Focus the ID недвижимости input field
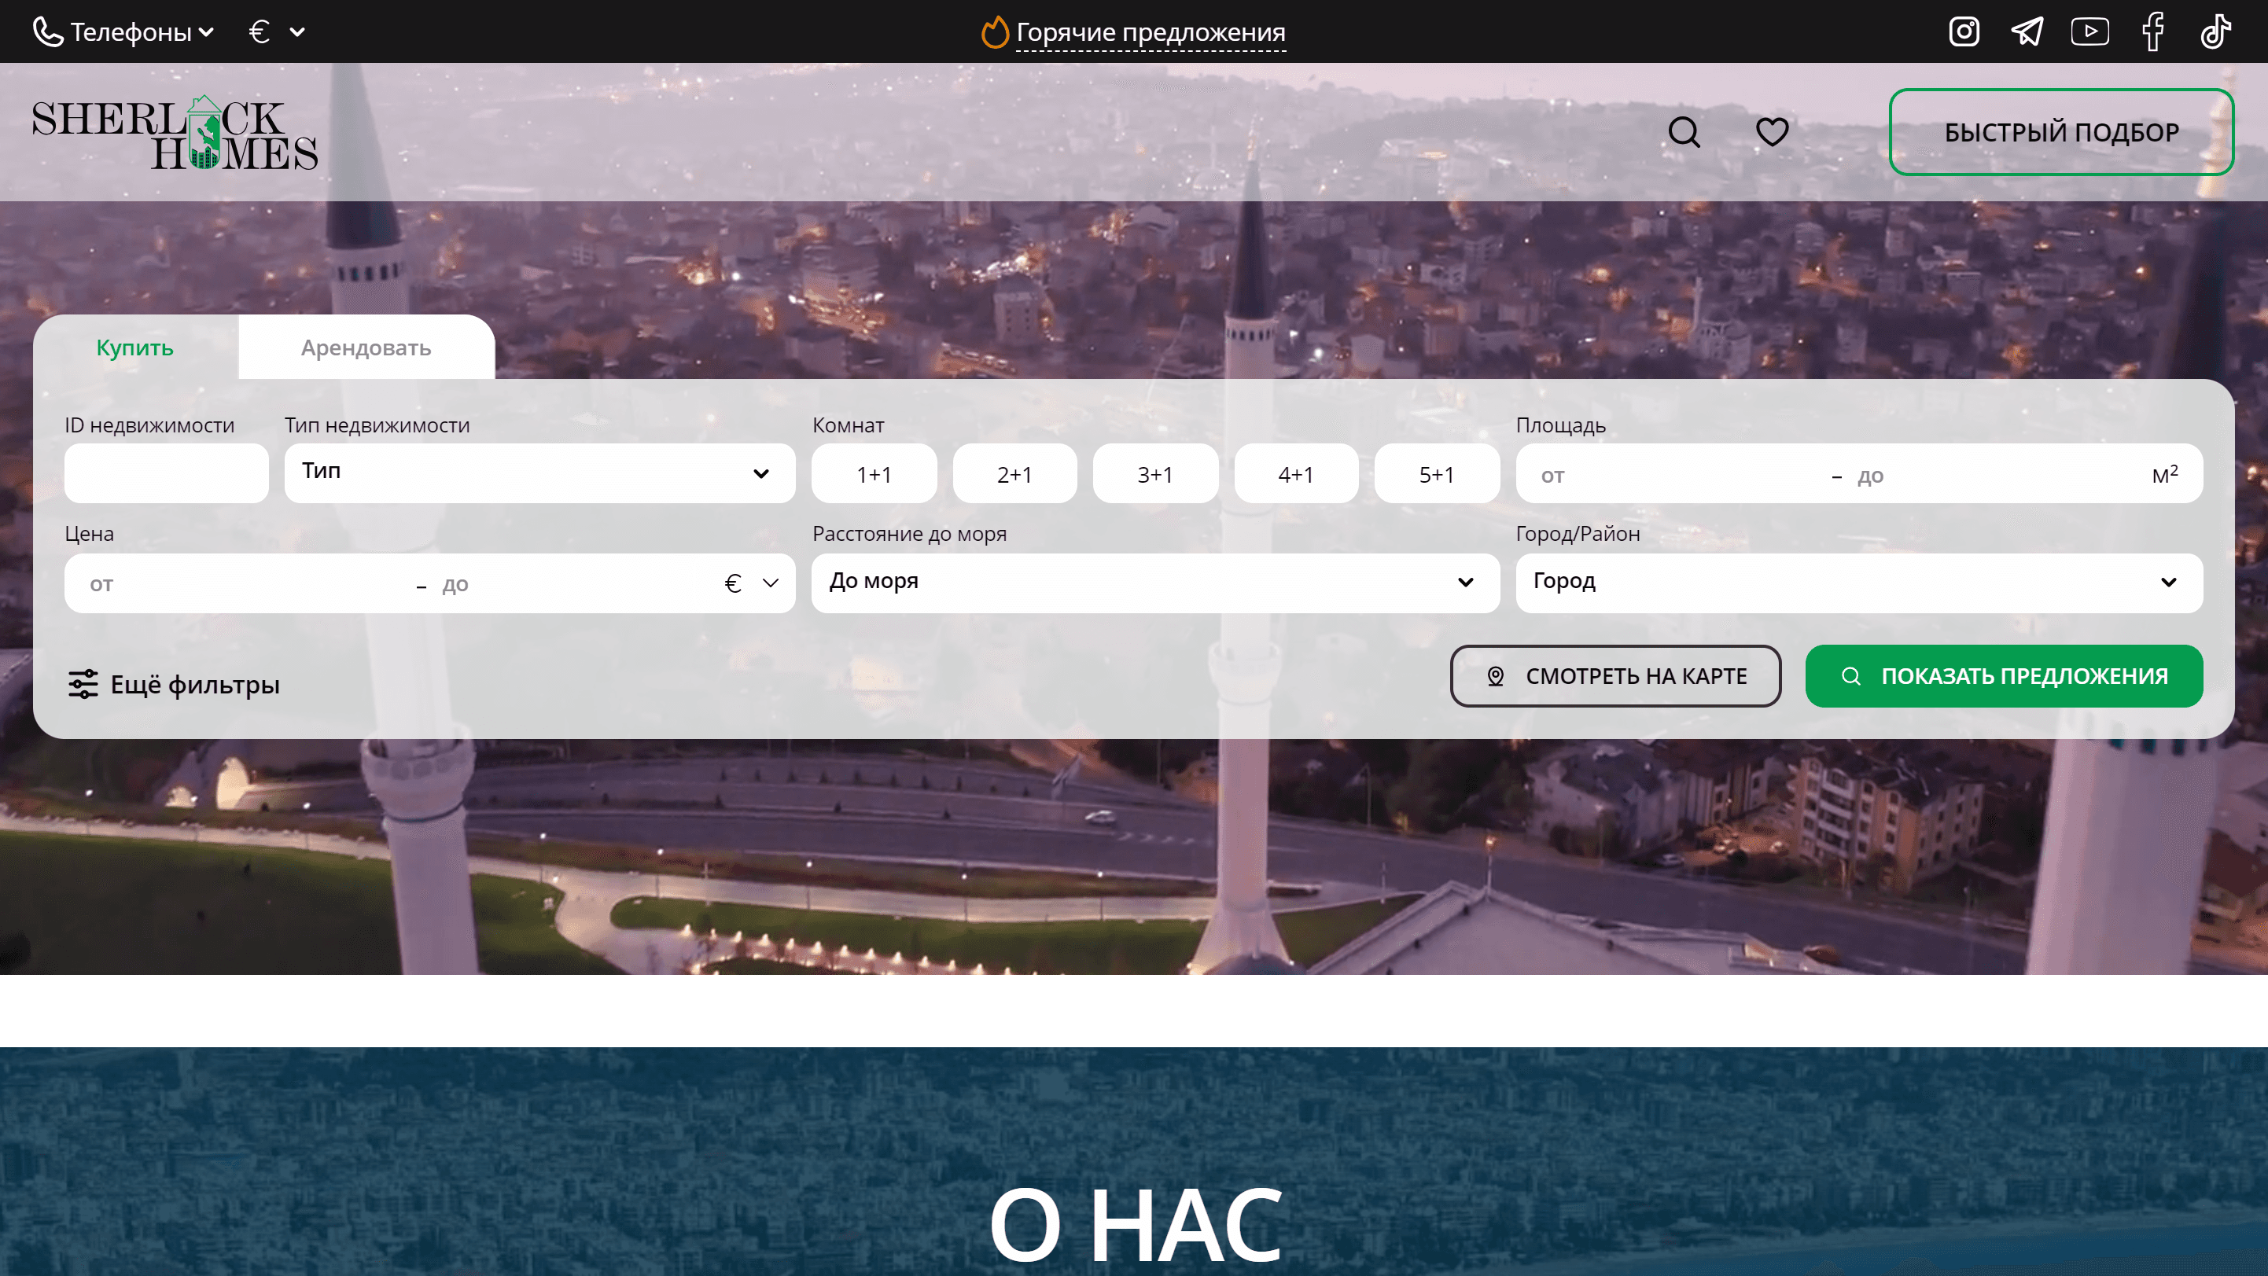Image resolution: width=2268 pixels, height=1276 pixels. click(x=165, y=473)
